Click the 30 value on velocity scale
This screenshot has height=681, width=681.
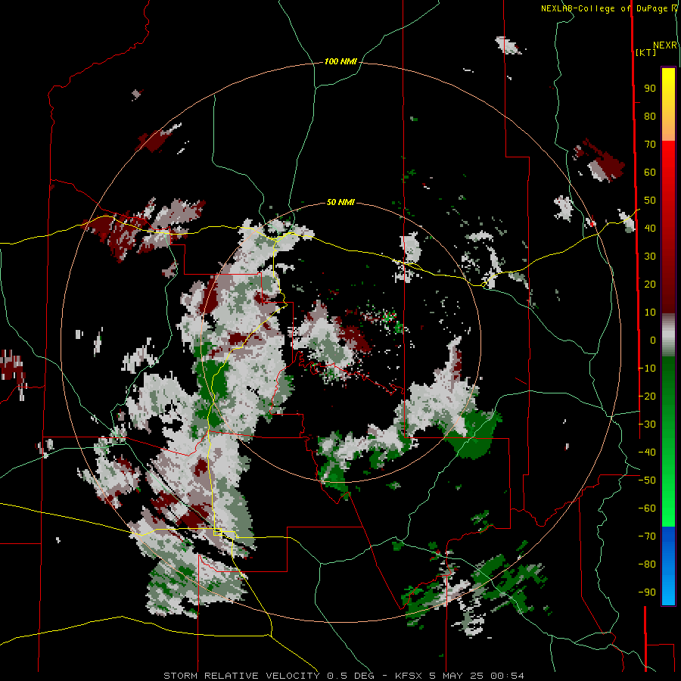(x=650, y=257)
